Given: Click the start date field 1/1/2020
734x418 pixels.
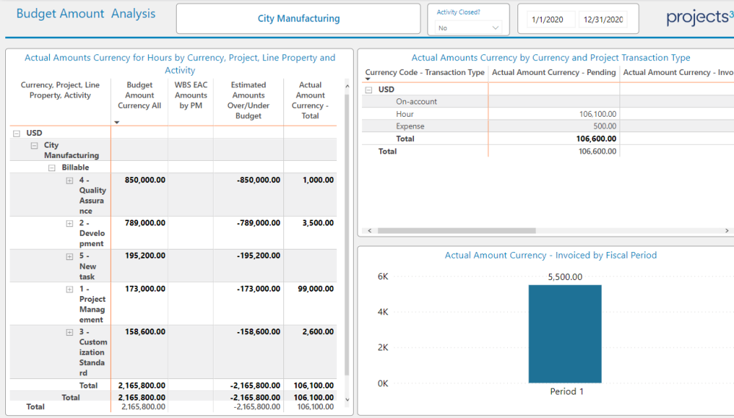Looking at the screenshot, I should pyautogui.click(x=548, y=20).
